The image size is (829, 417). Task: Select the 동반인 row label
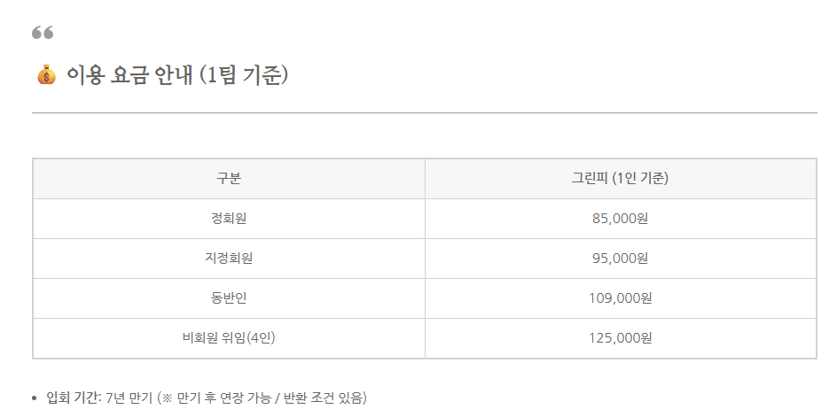click(229, 298)
